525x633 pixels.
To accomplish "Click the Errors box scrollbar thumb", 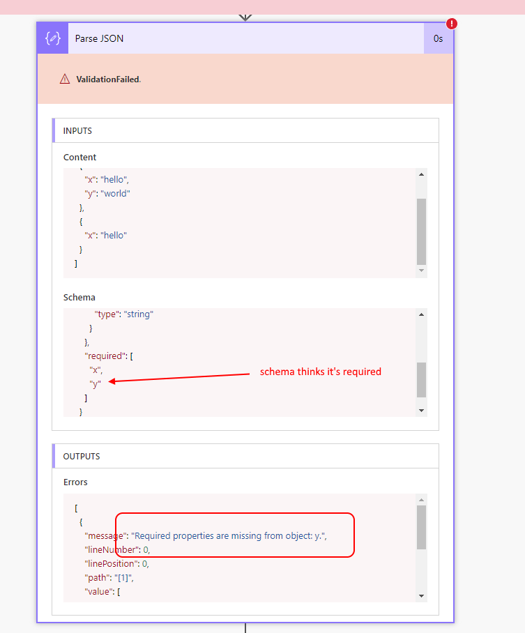I will [421, 527].
